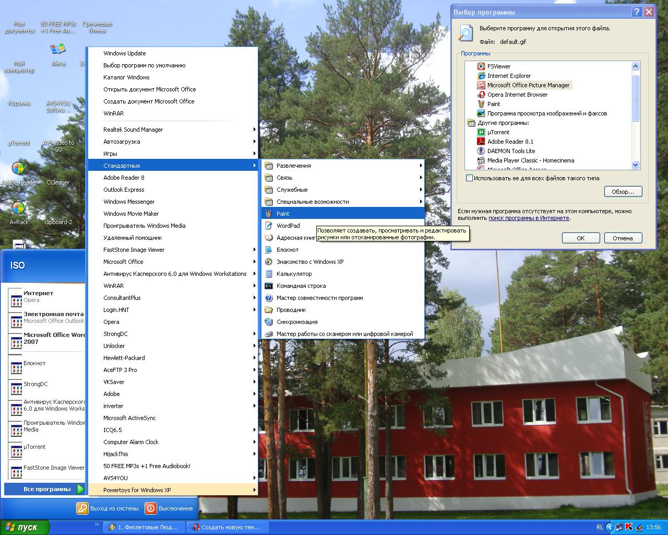This screenshot has height=535, width=668.
Task: Click Windows Update in the programs menu
Action: (124, 53)
